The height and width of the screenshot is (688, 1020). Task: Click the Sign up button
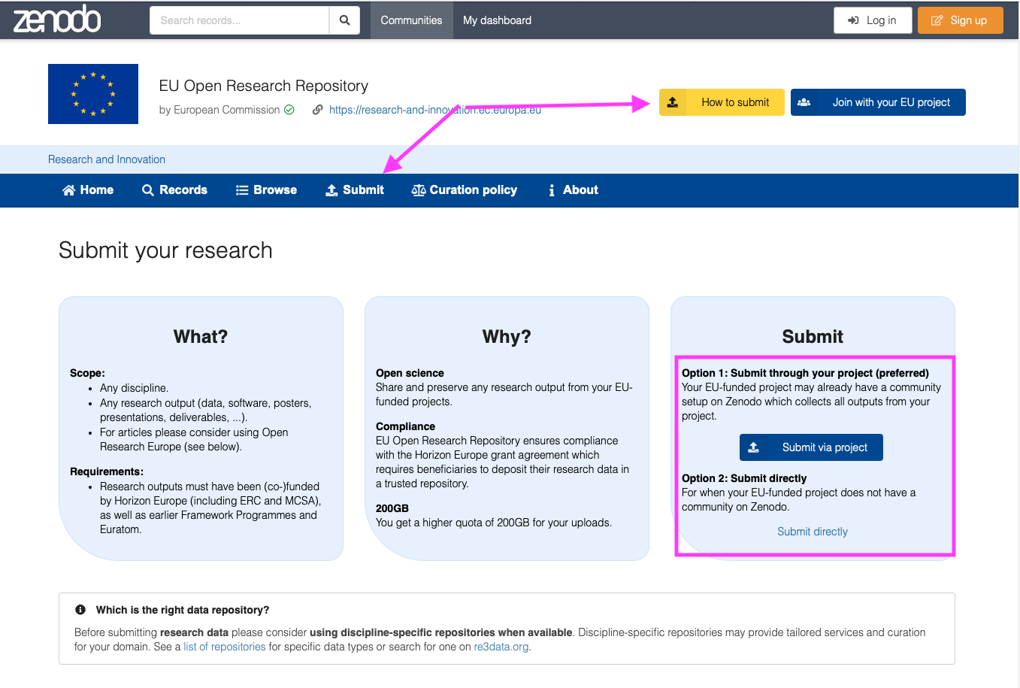(961, 20)
